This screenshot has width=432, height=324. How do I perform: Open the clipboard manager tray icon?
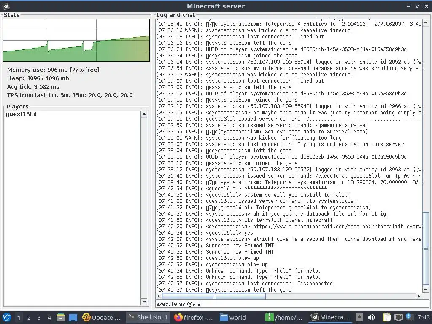387,318
